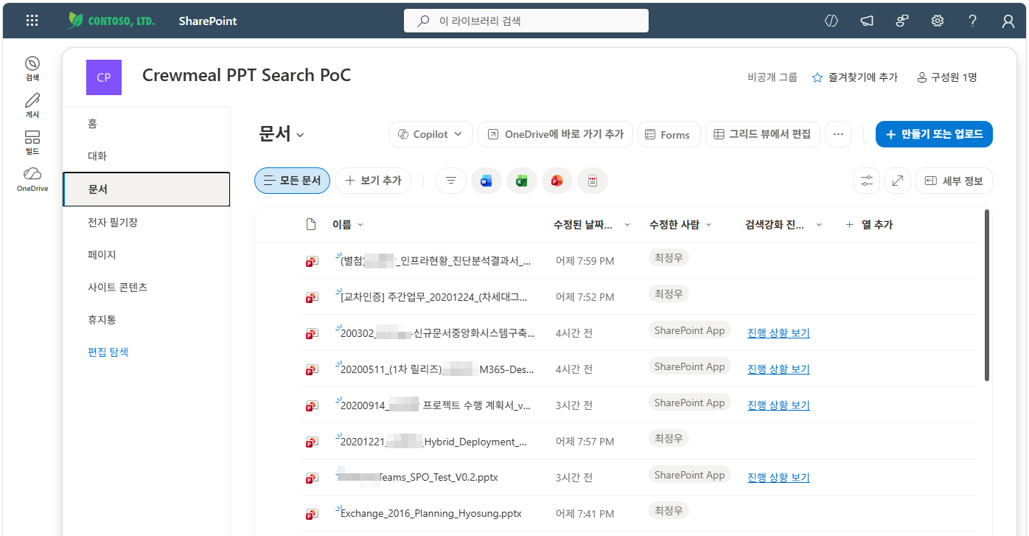
Task: Click the file type column header icon
Action: pyautogui.click(x=311, y=224)
